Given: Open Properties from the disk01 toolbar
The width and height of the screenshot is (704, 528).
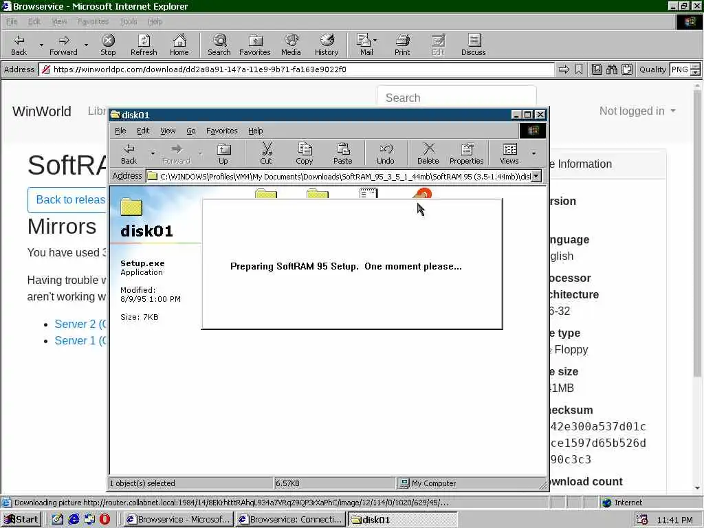Looking at the screenshot, I should 467,154.
